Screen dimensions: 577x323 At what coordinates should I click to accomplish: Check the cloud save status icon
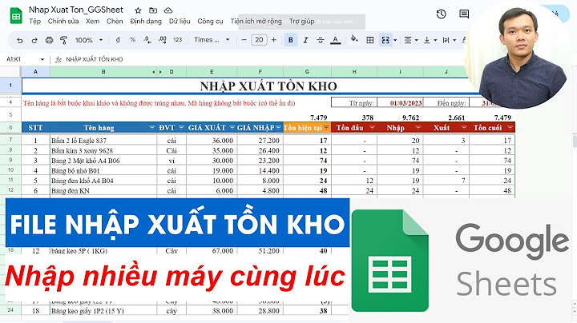168,10
